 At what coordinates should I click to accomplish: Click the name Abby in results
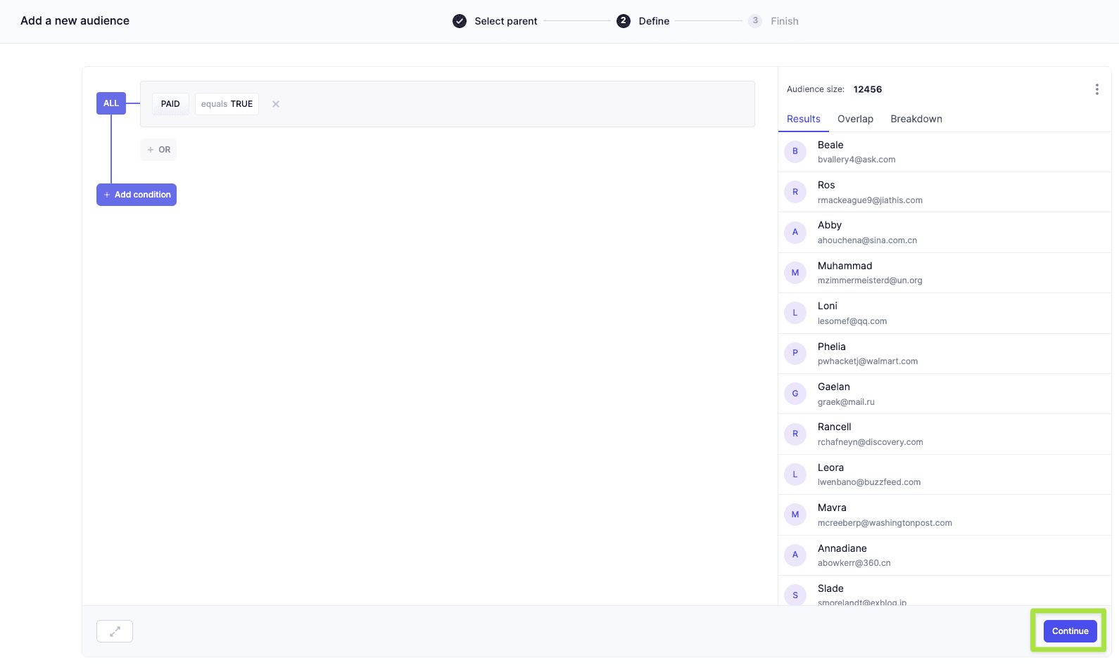(830, 225)
